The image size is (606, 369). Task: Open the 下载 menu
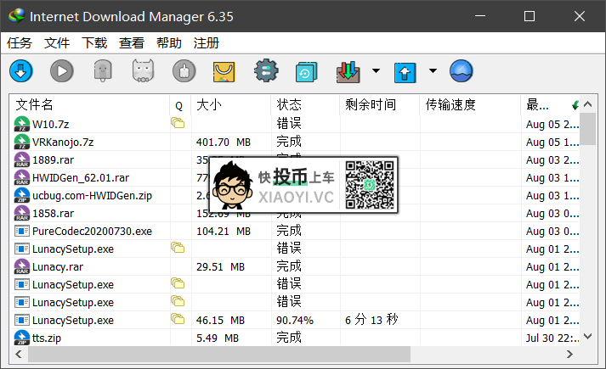click(x=94, y=42)
